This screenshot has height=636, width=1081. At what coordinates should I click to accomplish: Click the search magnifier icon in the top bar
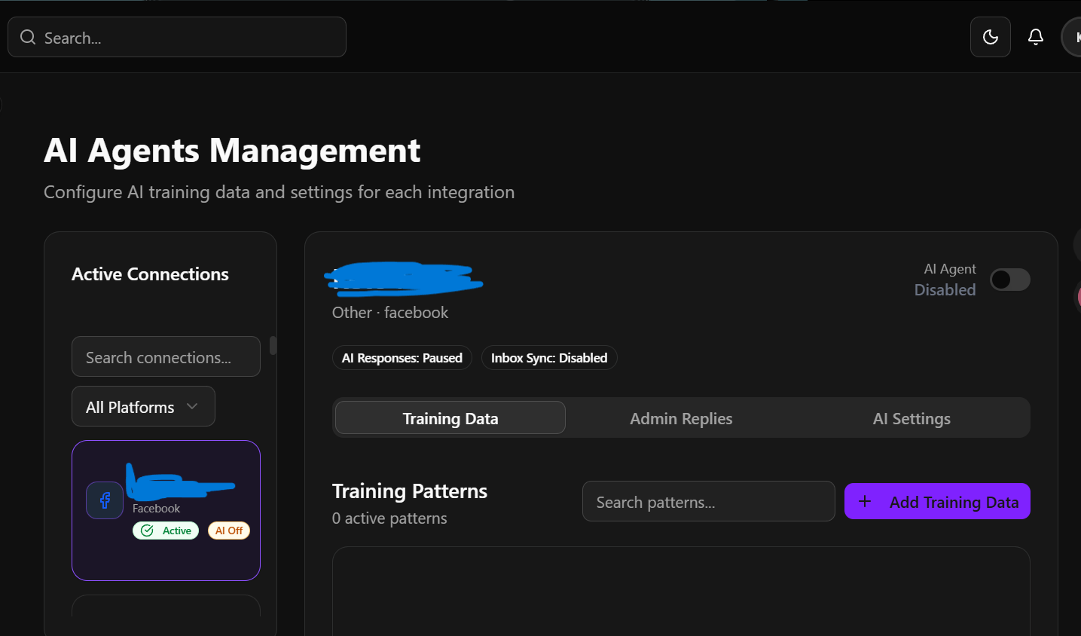point(28,37)
